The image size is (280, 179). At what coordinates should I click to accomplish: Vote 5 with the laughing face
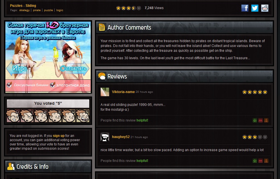tap(82, 116)
